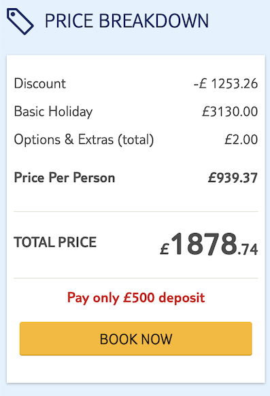The image size is (270, 396).
Task: Click the Pay only £500 deposit text
Action: click(136, 298)
